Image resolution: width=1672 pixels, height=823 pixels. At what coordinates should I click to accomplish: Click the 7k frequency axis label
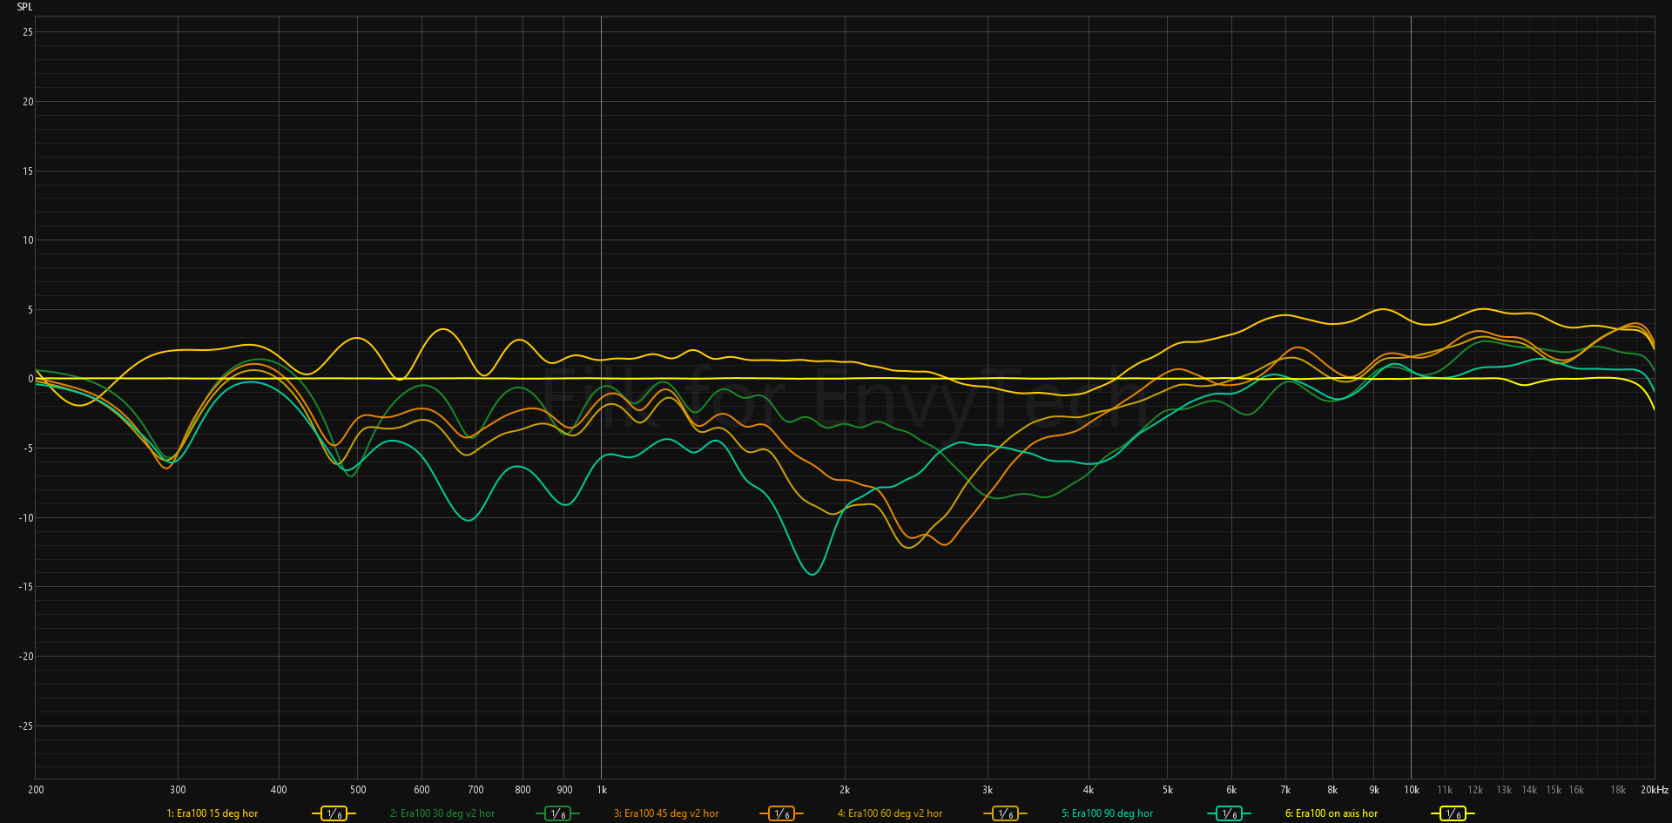[1285, 790]
